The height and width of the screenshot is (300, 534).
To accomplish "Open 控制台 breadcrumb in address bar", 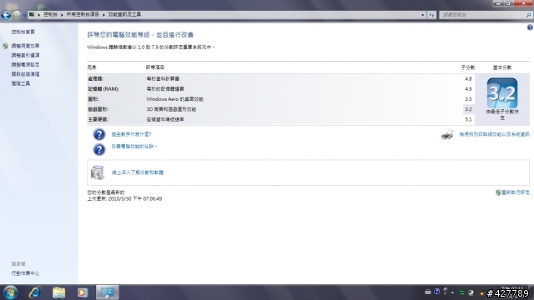I will 50,15.
